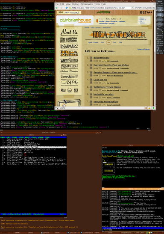Click the round emblem icon below Blog
Screen dimensions: 164x234
pyautogui.click(x=70, y=90)
